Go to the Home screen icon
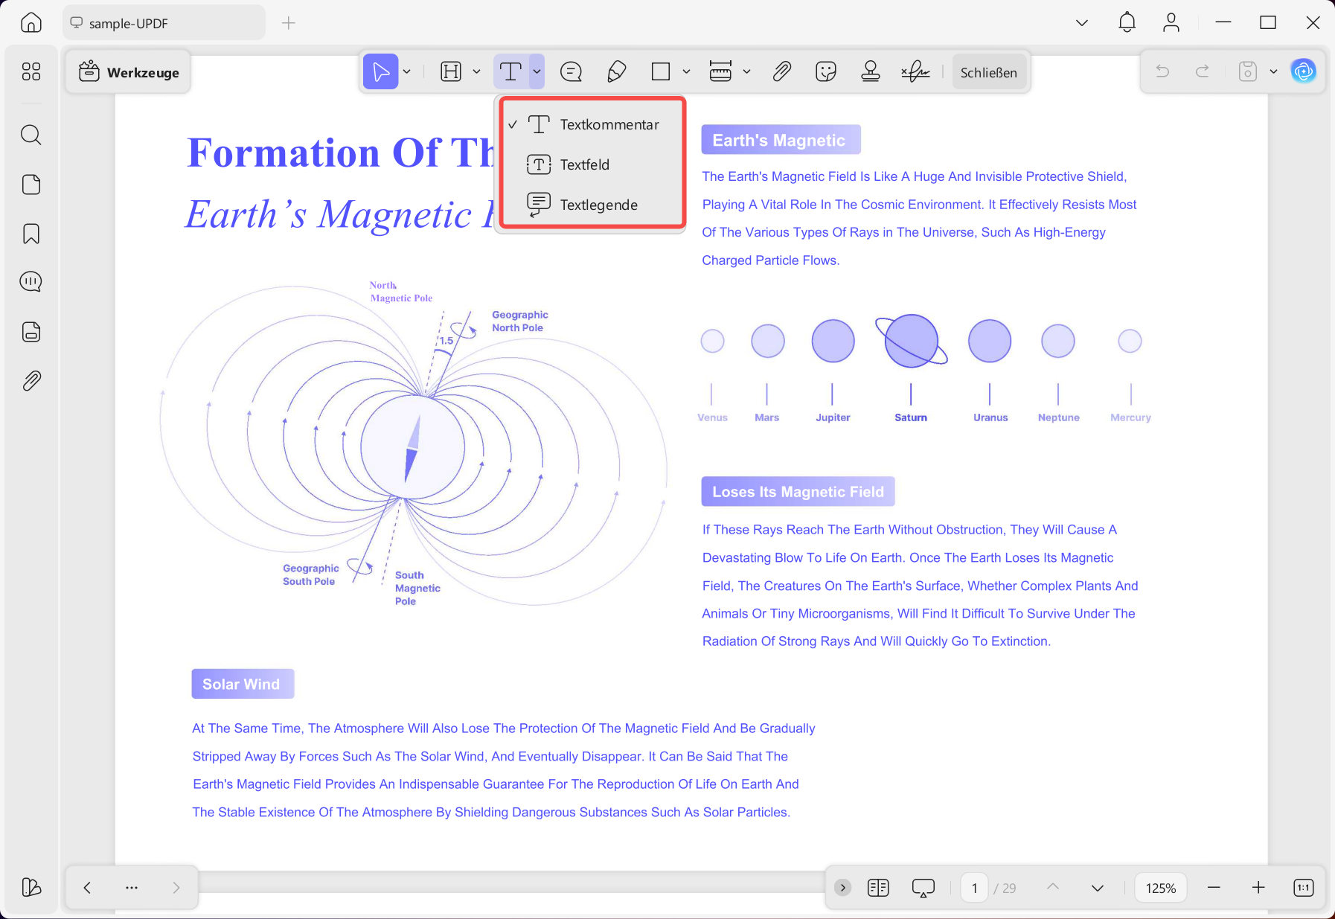Viewport: 1335px width, 919px height. (31, 23)
